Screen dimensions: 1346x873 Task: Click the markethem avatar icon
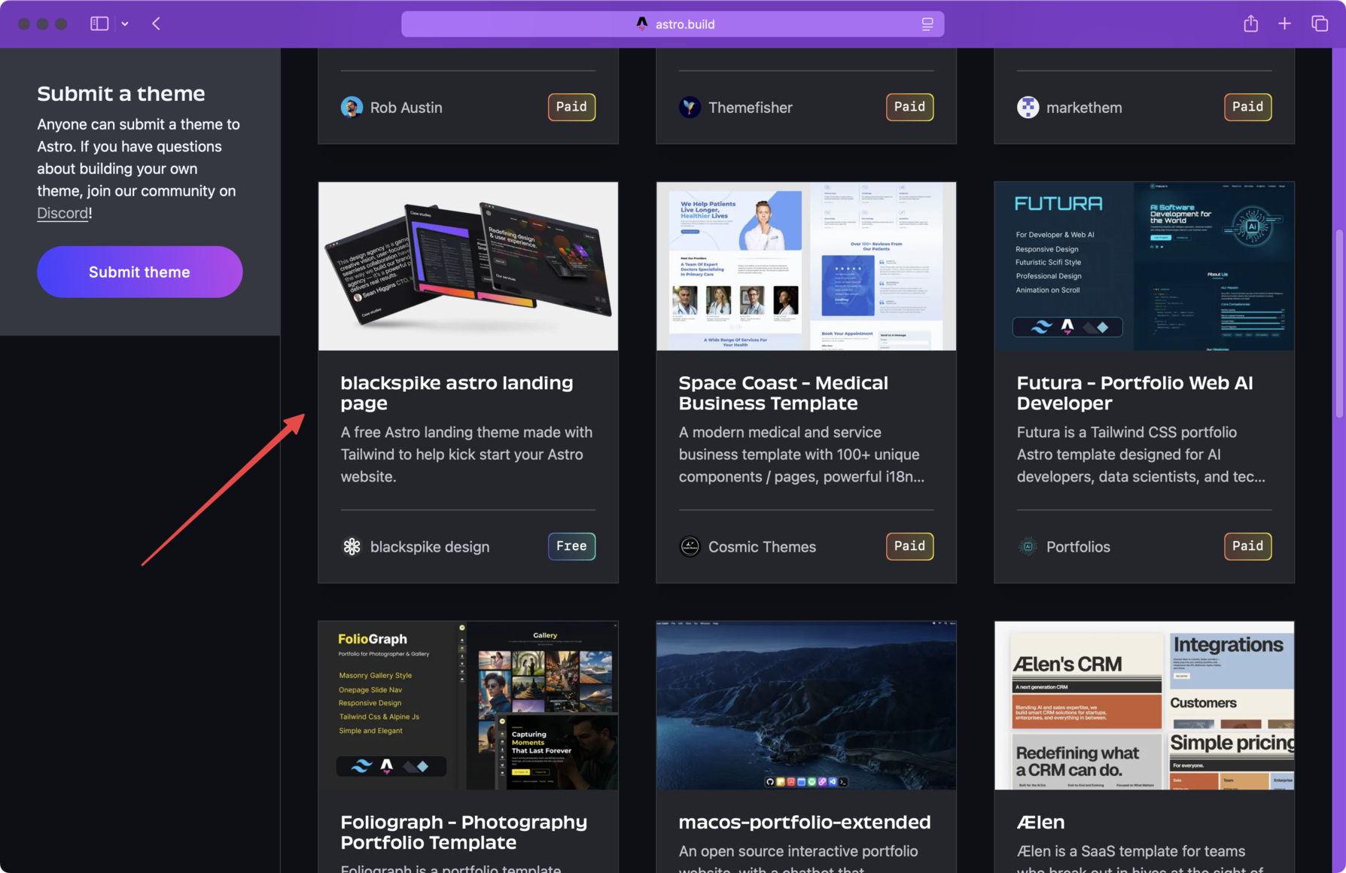(x=1028, y=108)
